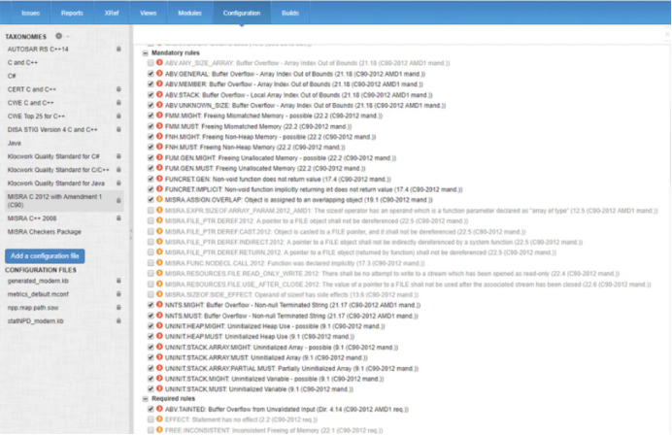This screenshot has height=435, width=672.
Task: Collapse the Required rules section
Action: [146, 399]
